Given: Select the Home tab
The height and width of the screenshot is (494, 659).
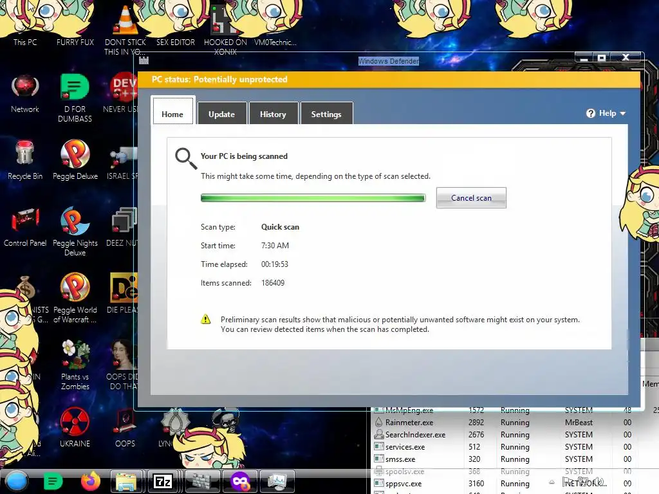Looking at the screenshot, I should (172, 111).
